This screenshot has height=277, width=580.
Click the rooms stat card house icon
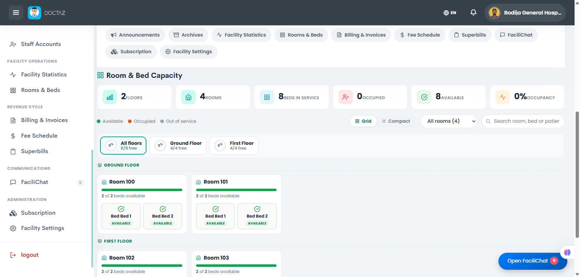coord(188,97)
